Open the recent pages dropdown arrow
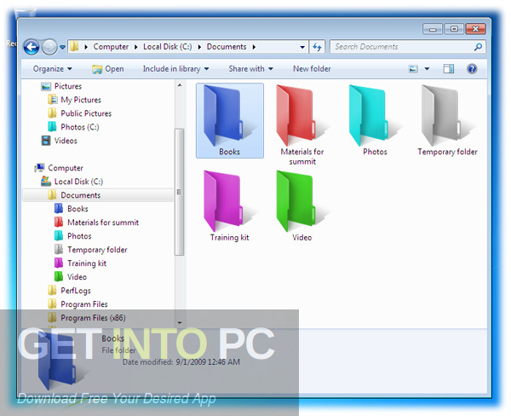Image resolution: width=511 pixels, height=416 pixels. click(x=62, y=47)
